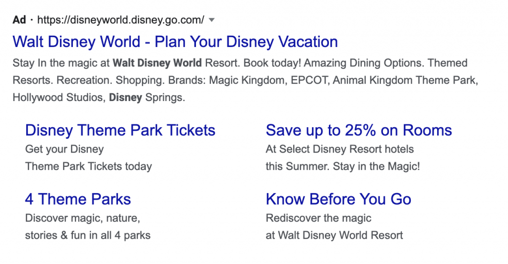Click 'this Summer. Stay in the Magic!' line
The width and height of the screenshot is (508, 264).
(343, 166)
